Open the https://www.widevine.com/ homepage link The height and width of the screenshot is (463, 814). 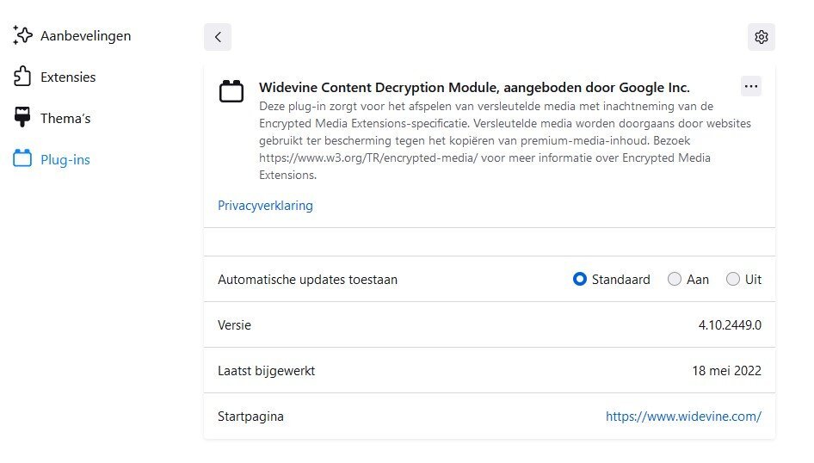[x=683, y=417]
